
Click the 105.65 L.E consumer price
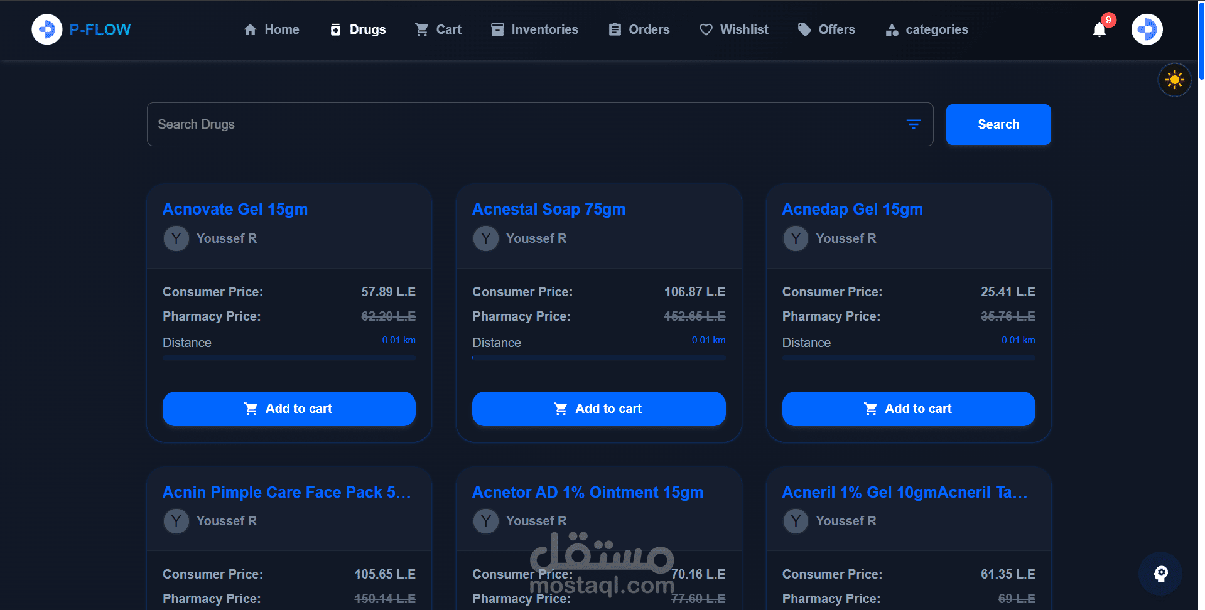[385, 574]
